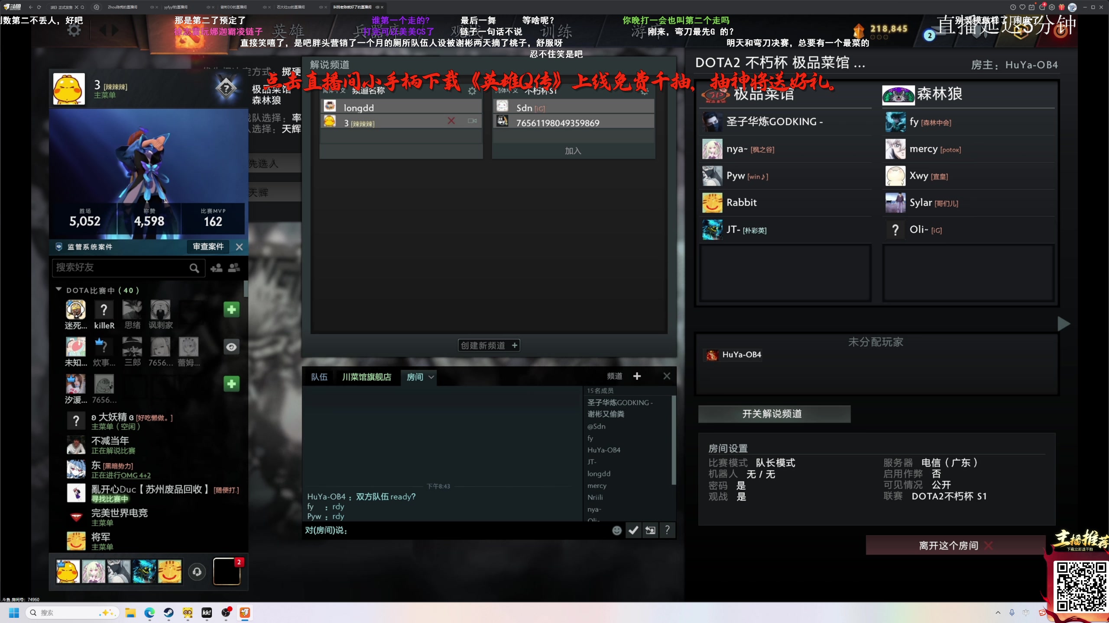Click the search magnifier in friends search
This screenshot has width=1109, height=623.
pos(194,268)
